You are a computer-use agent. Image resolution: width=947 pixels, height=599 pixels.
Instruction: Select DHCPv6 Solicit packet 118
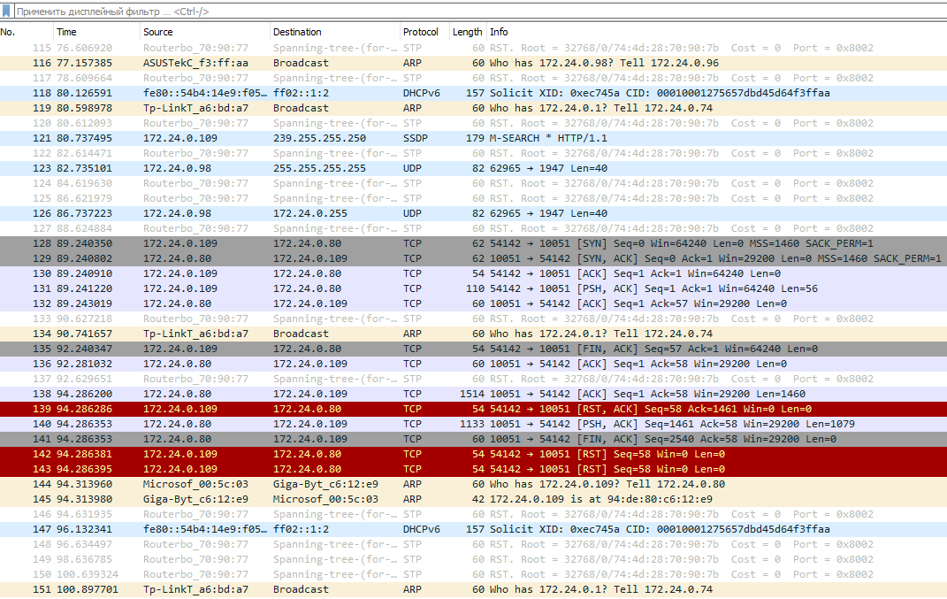coord(354,93)
